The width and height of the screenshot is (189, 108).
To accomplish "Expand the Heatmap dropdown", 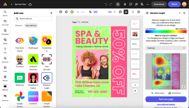I will coord(166,48).
